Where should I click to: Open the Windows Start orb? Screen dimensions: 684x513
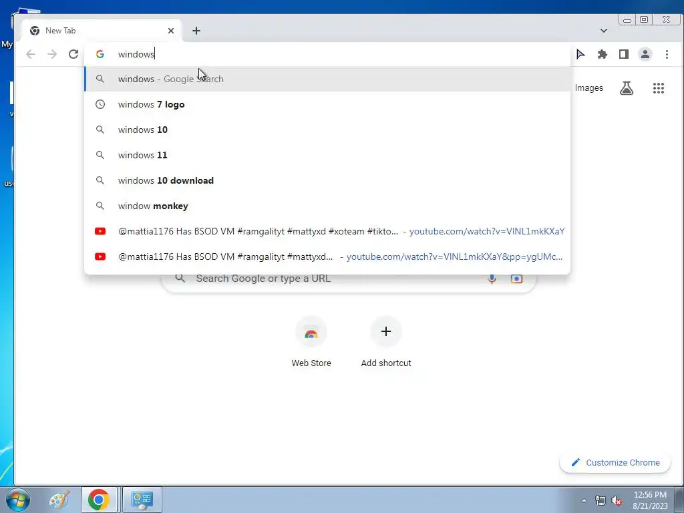pyautogui.click(x=17, y=500)
